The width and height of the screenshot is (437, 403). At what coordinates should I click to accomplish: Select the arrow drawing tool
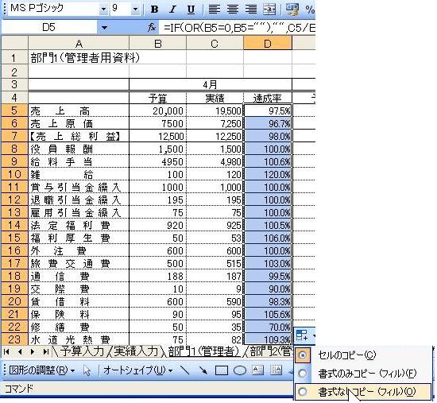[203, 370]
